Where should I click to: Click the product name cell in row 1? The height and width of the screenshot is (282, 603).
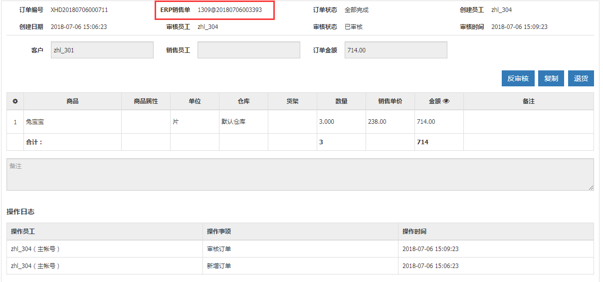pos(35,122)
